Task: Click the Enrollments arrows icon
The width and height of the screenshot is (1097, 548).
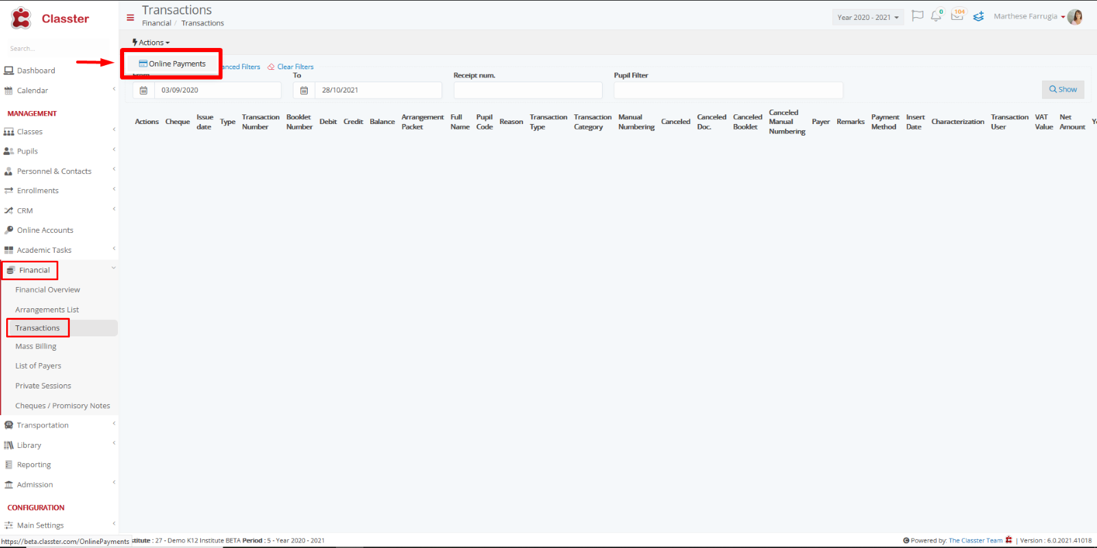Action: pyautogui.click(x=9, y=190)
